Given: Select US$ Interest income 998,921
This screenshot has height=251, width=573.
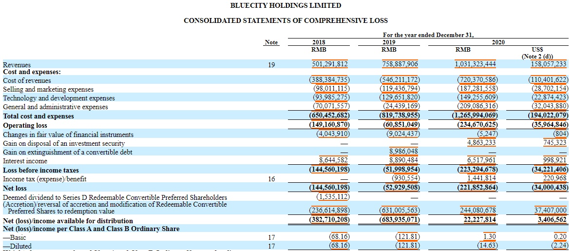Looking at the screenshot, I should [x=554, y=161].
